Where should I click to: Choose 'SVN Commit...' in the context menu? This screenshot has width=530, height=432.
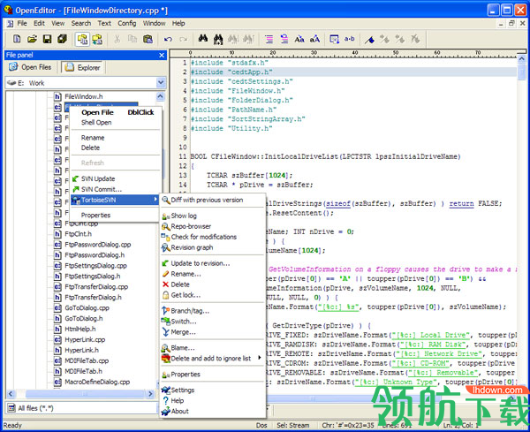[115, 189]
